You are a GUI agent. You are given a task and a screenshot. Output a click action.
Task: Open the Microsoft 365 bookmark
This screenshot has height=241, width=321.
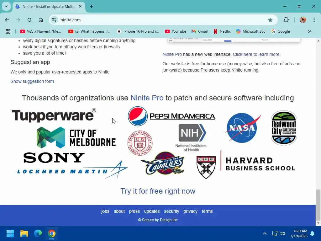coord(250,31)
